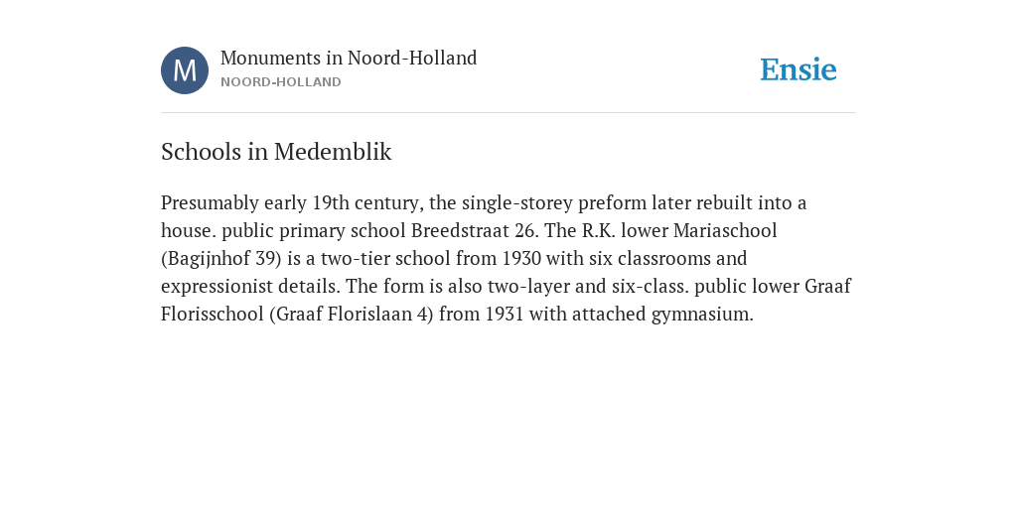Click the horizontal divider under the header
Screen dimensions: 1017x508
pyautogui.click(x=508, y=113)
